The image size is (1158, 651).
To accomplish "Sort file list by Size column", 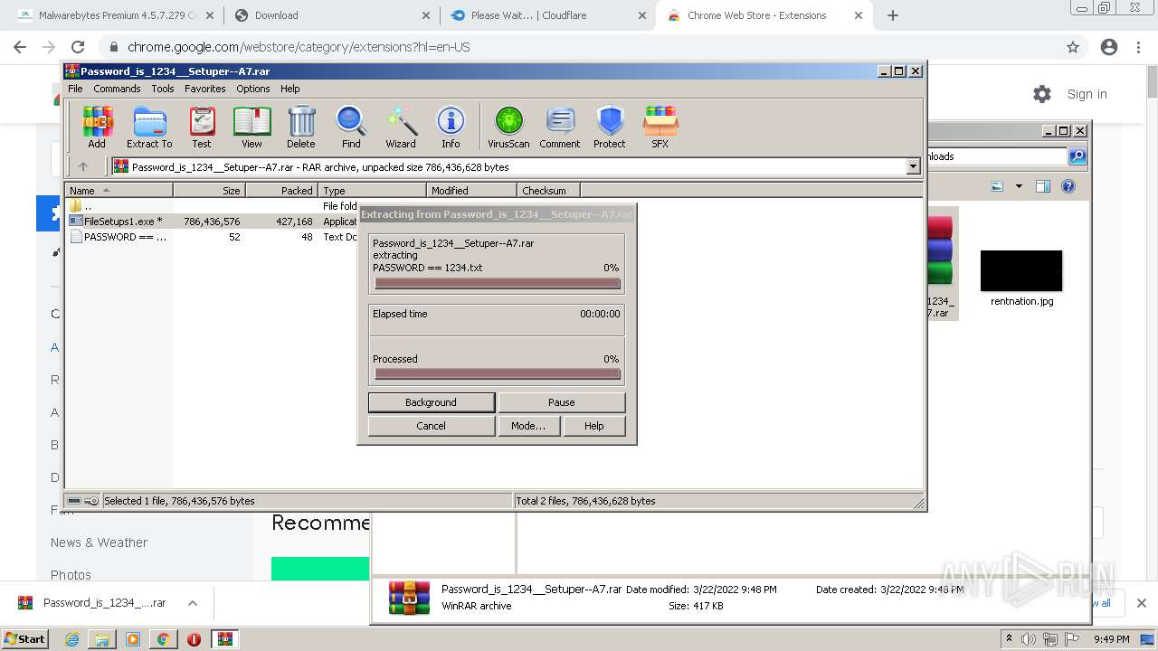I will [x=209, y=191].
